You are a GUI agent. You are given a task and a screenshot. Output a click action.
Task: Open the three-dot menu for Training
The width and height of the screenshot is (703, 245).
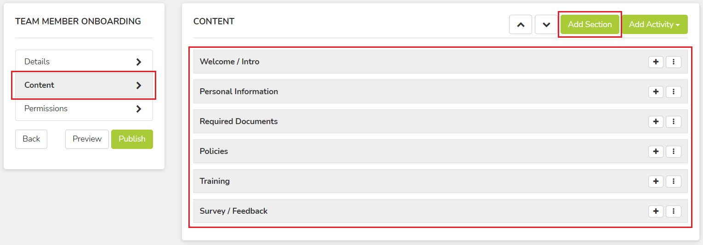[674, 182]
